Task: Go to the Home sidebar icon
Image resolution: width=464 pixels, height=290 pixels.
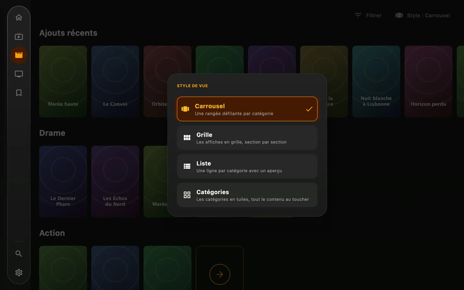Action: point(19,17)
